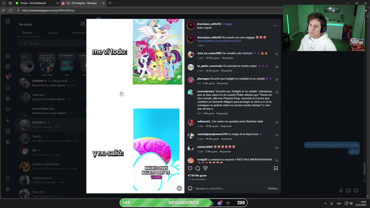The image size is (370, 208).
Task: Share the post using the paper plane icon
Action: 206,168
